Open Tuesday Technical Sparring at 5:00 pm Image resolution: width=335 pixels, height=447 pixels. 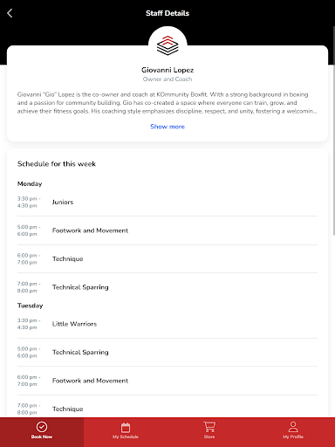point(167,352)
